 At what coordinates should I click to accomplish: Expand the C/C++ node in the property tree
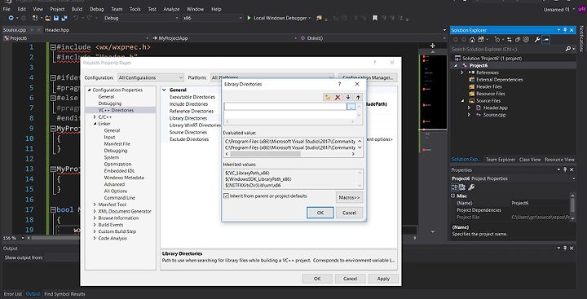95,117
